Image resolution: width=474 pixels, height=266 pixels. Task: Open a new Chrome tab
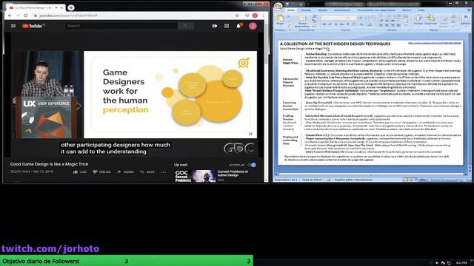[71, 7]
